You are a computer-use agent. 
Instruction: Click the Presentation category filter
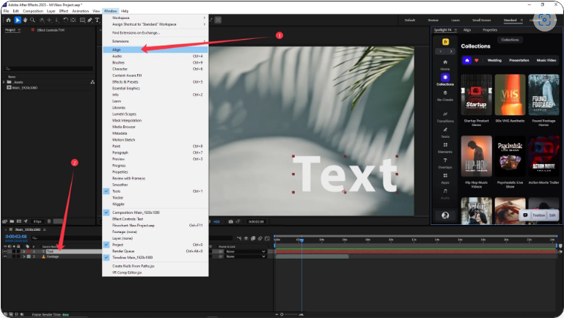coord(519,60)
